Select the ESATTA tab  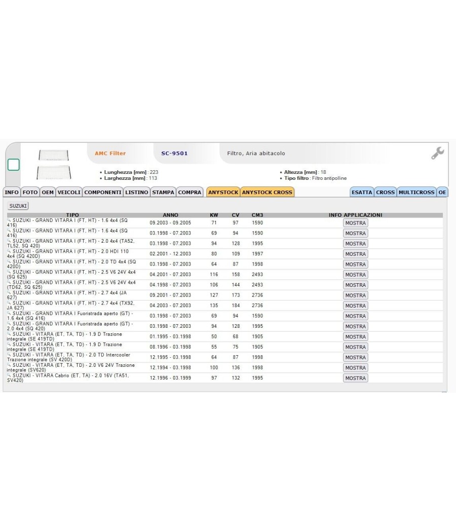pos(362,193)
